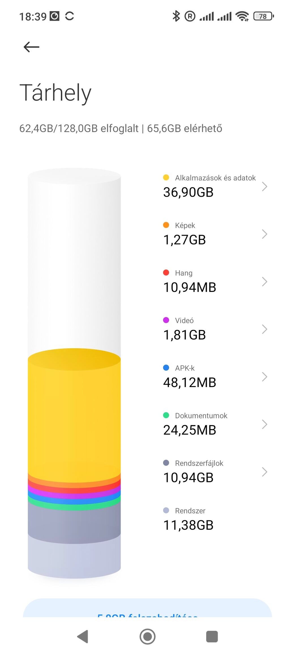
Task: Tap the purple Videó color dot
Action: [166, 320]
